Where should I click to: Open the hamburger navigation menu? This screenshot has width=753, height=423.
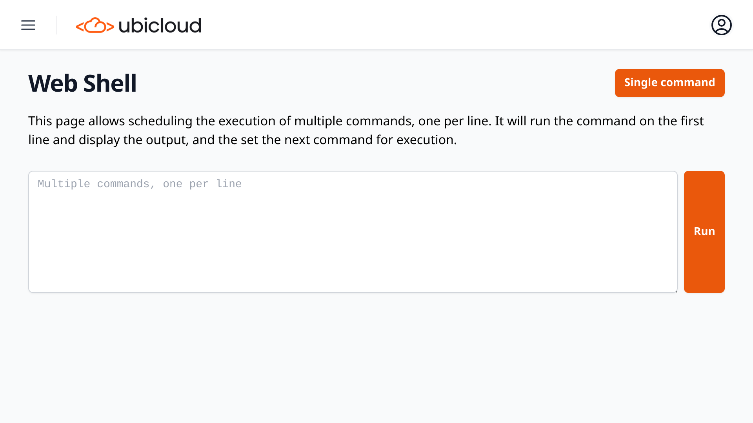[28, 25]
